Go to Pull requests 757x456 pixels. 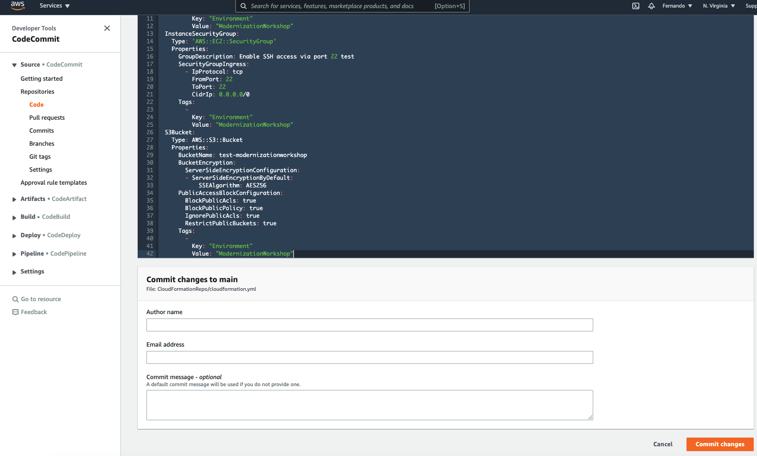(x=47, y=118)
